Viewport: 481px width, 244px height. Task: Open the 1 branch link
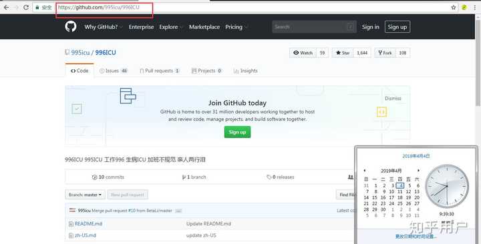[x=194, y=177]
